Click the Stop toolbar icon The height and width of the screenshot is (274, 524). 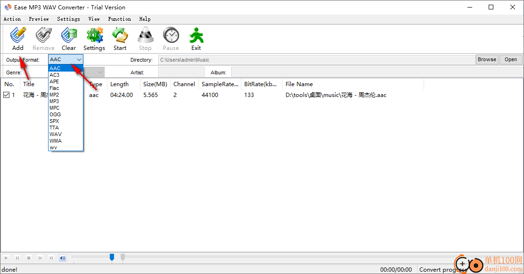(145, 35)
